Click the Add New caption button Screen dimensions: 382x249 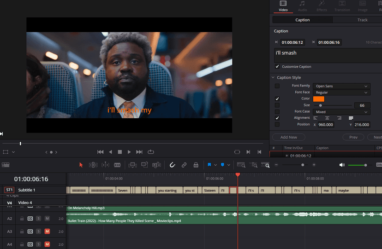(289, 137)
